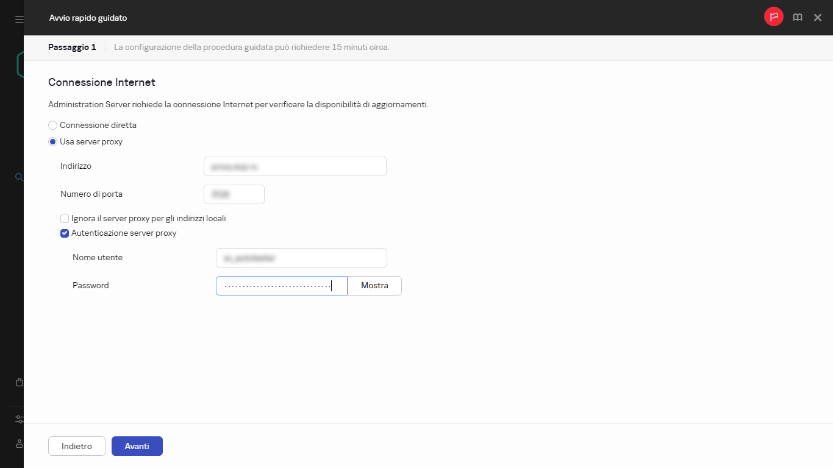Open the settings sliders icon
The width and height of the screenshot is (833, 468).
[19, 419]
